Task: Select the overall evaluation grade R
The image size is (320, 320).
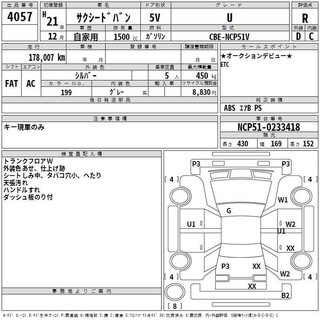Action: [x=305, y=18]
